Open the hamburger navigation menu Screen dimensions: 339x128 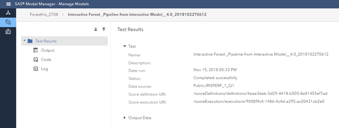[8, 4]
